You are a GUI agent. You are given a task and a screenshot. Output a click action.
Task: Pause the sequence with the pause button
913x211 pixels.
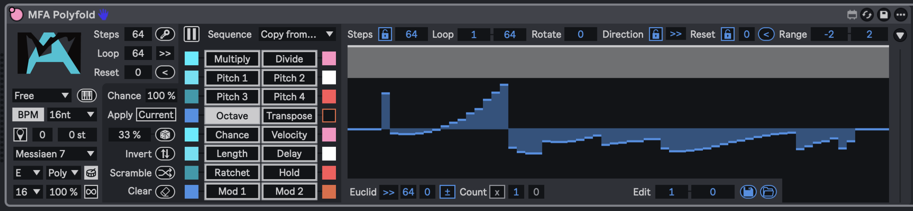[192, 34]
